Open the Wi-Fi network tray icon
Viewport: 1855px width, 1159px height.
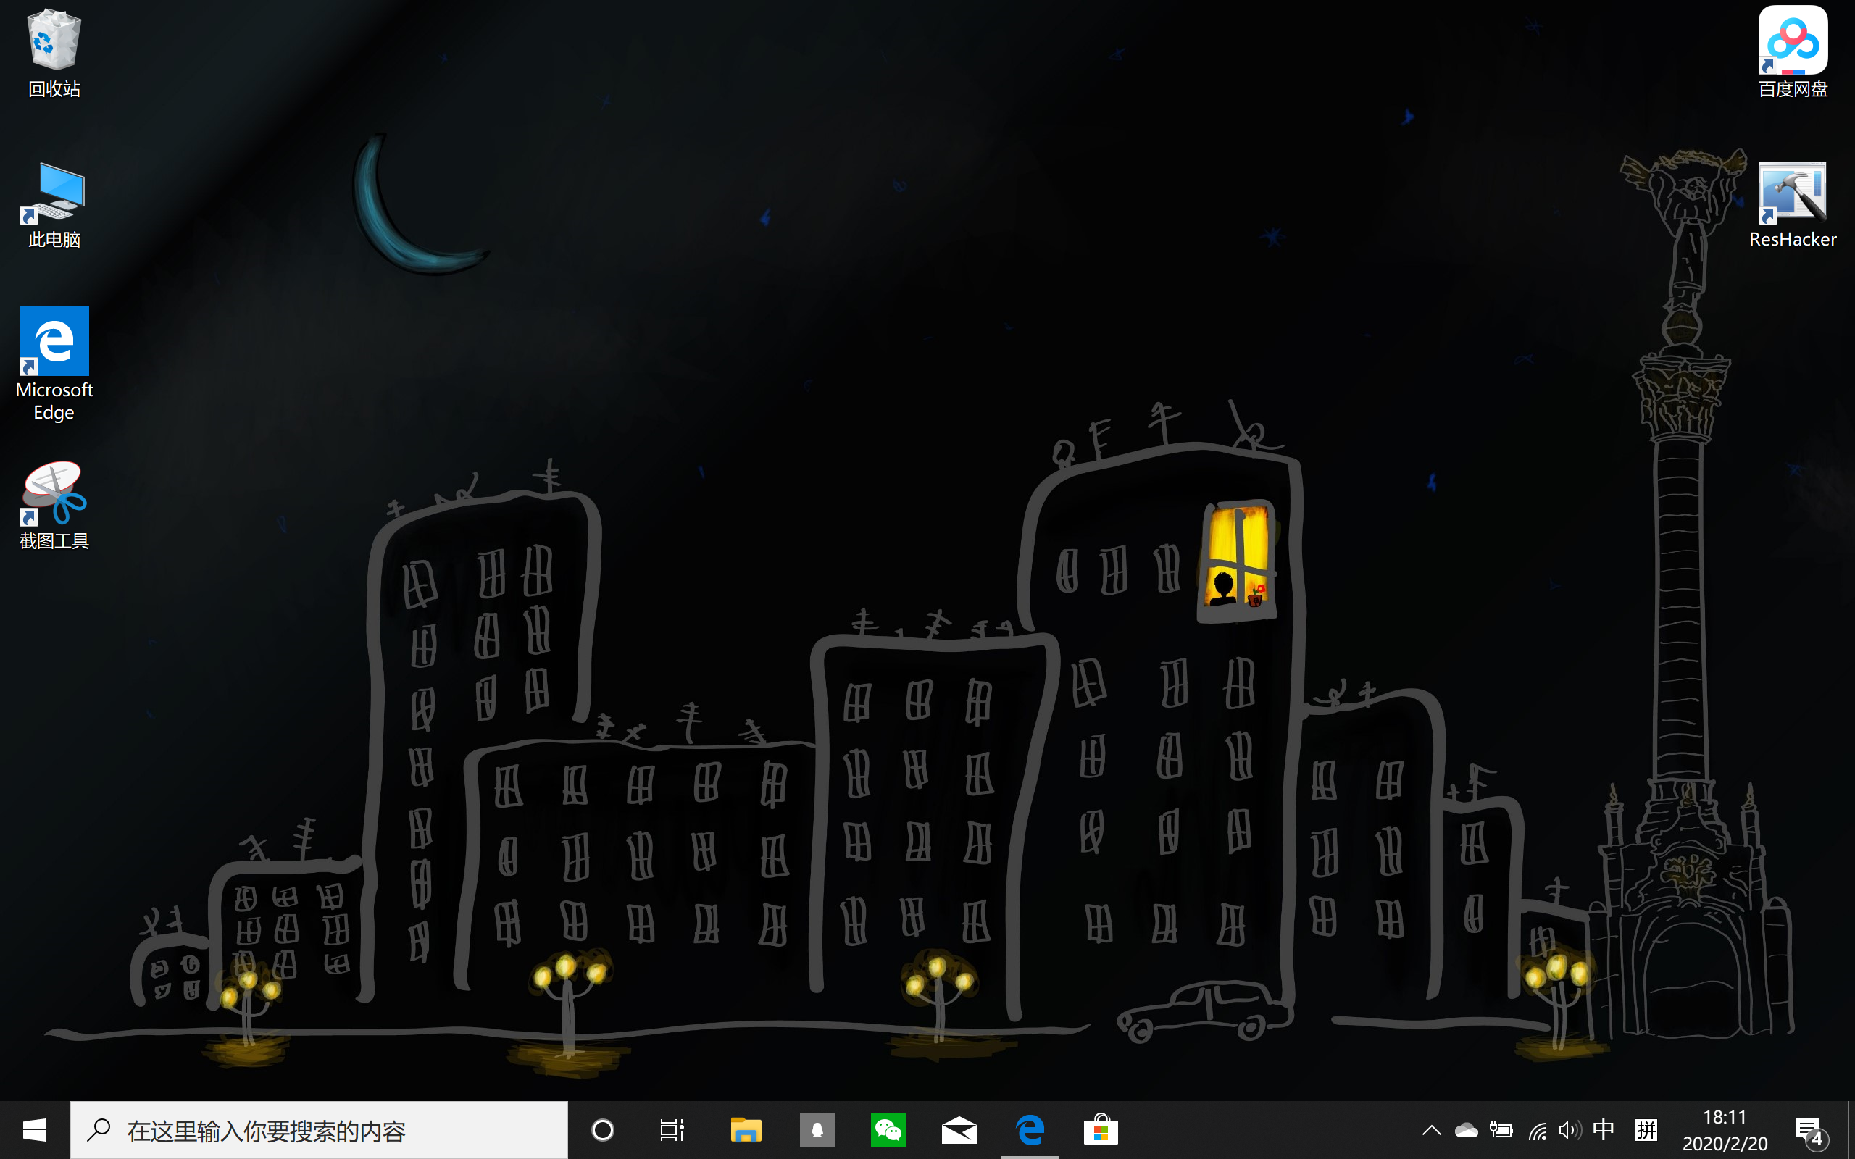coord(1537,1130)
